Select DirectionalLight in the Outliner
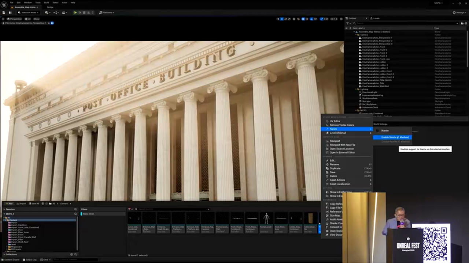469x263 pixels. click(370, 92)
